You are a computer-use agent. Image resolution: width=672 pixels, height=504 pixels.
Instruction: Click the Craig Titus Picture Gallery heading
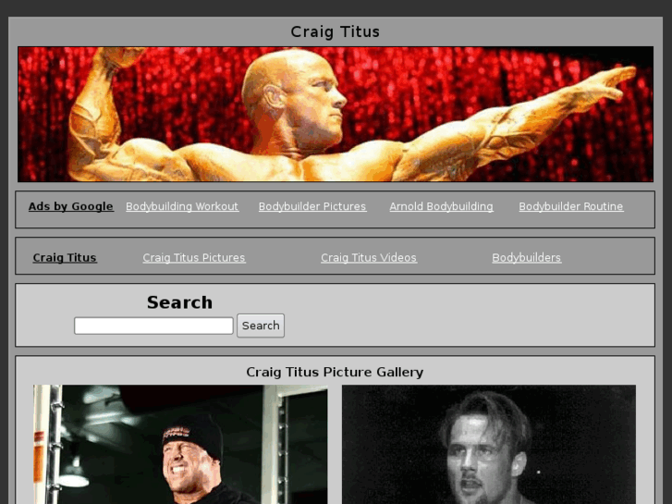335,372
